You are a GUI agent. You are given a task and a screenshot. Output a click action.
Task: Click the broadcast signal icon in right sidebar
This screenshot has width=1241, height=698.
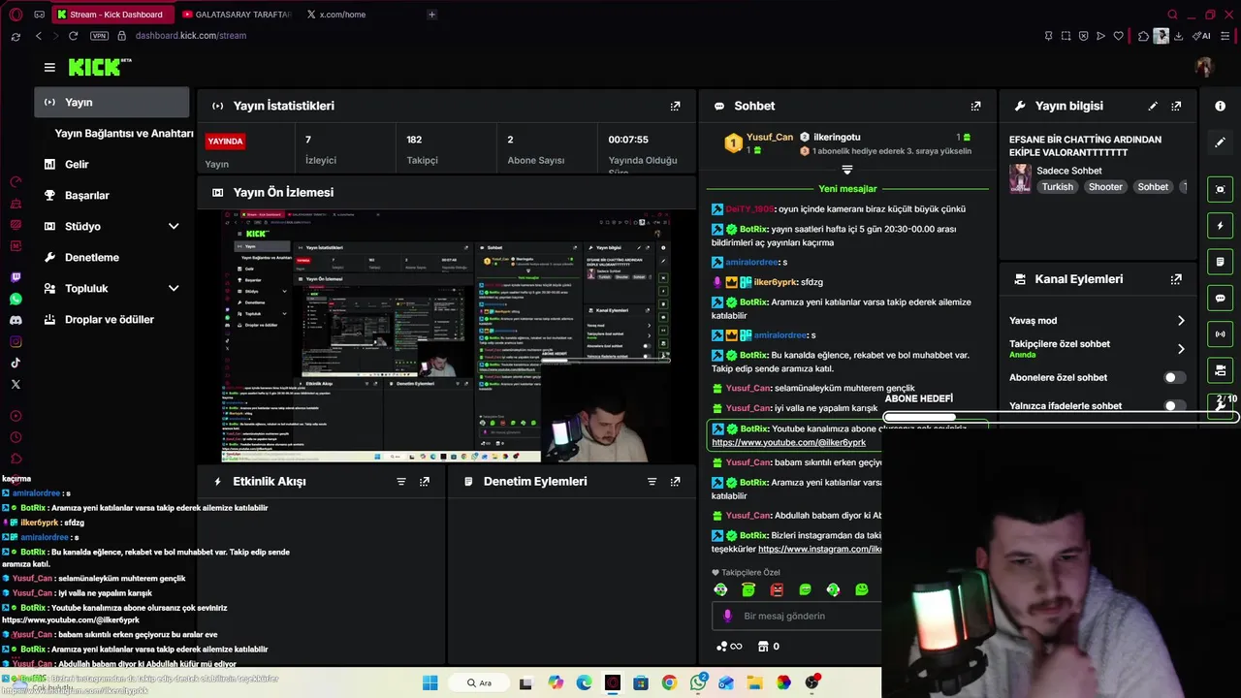click(x=1221, y=334)
